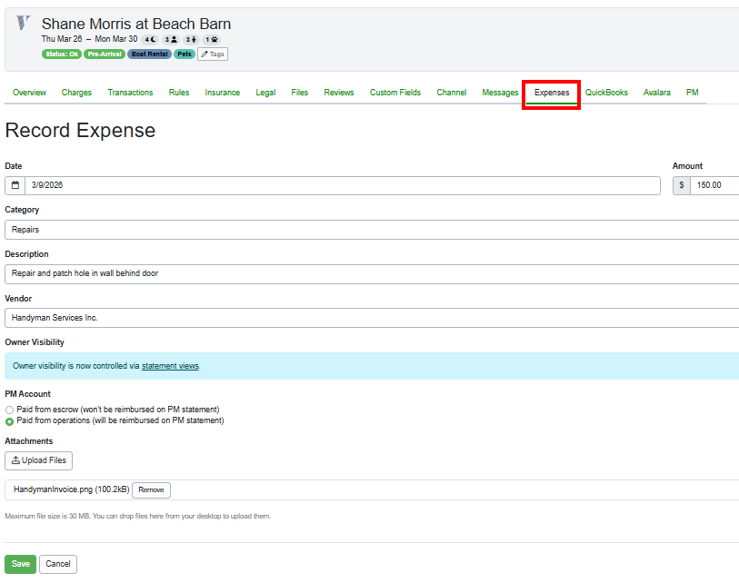
Task: Switch to the Transactions tab
Action: click(x=130, y=92)
